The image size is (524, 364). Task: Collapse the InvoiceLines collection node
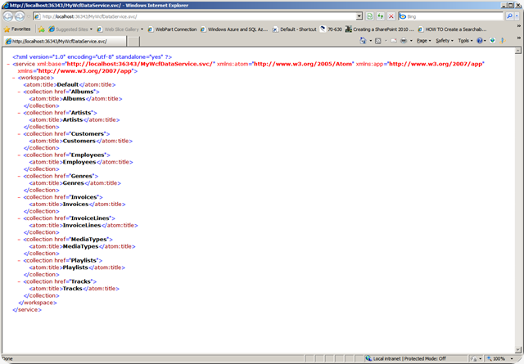pos(19,218)
